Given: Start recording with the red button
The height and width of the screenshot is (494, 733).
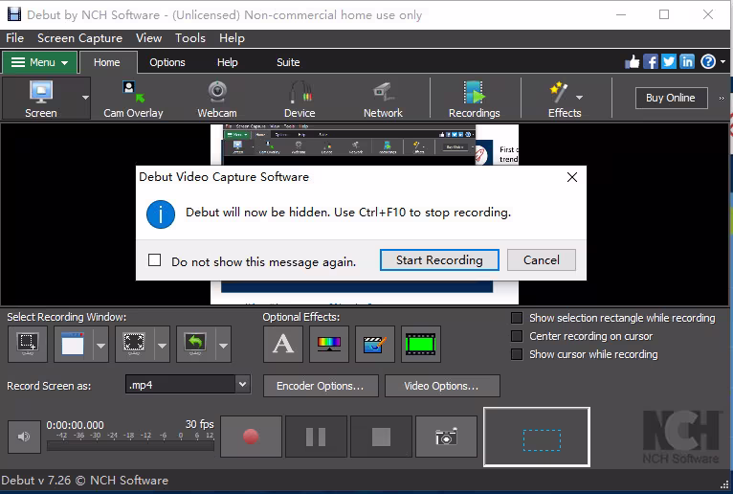Looking at the screenshot, I should [251, 437].
